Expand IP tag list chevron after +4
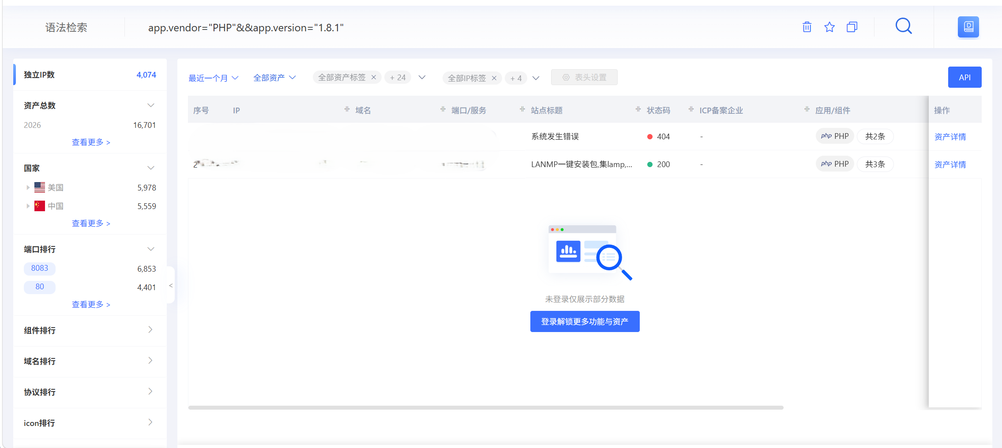Image resolution: width=1002 pixels, height=448 pixels. click(536, 78)
